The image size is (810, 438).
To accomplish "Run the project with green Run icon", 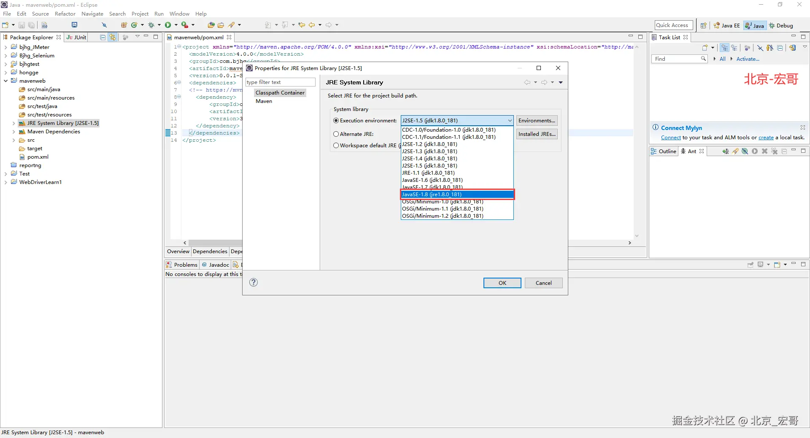I will coord(168,25).
